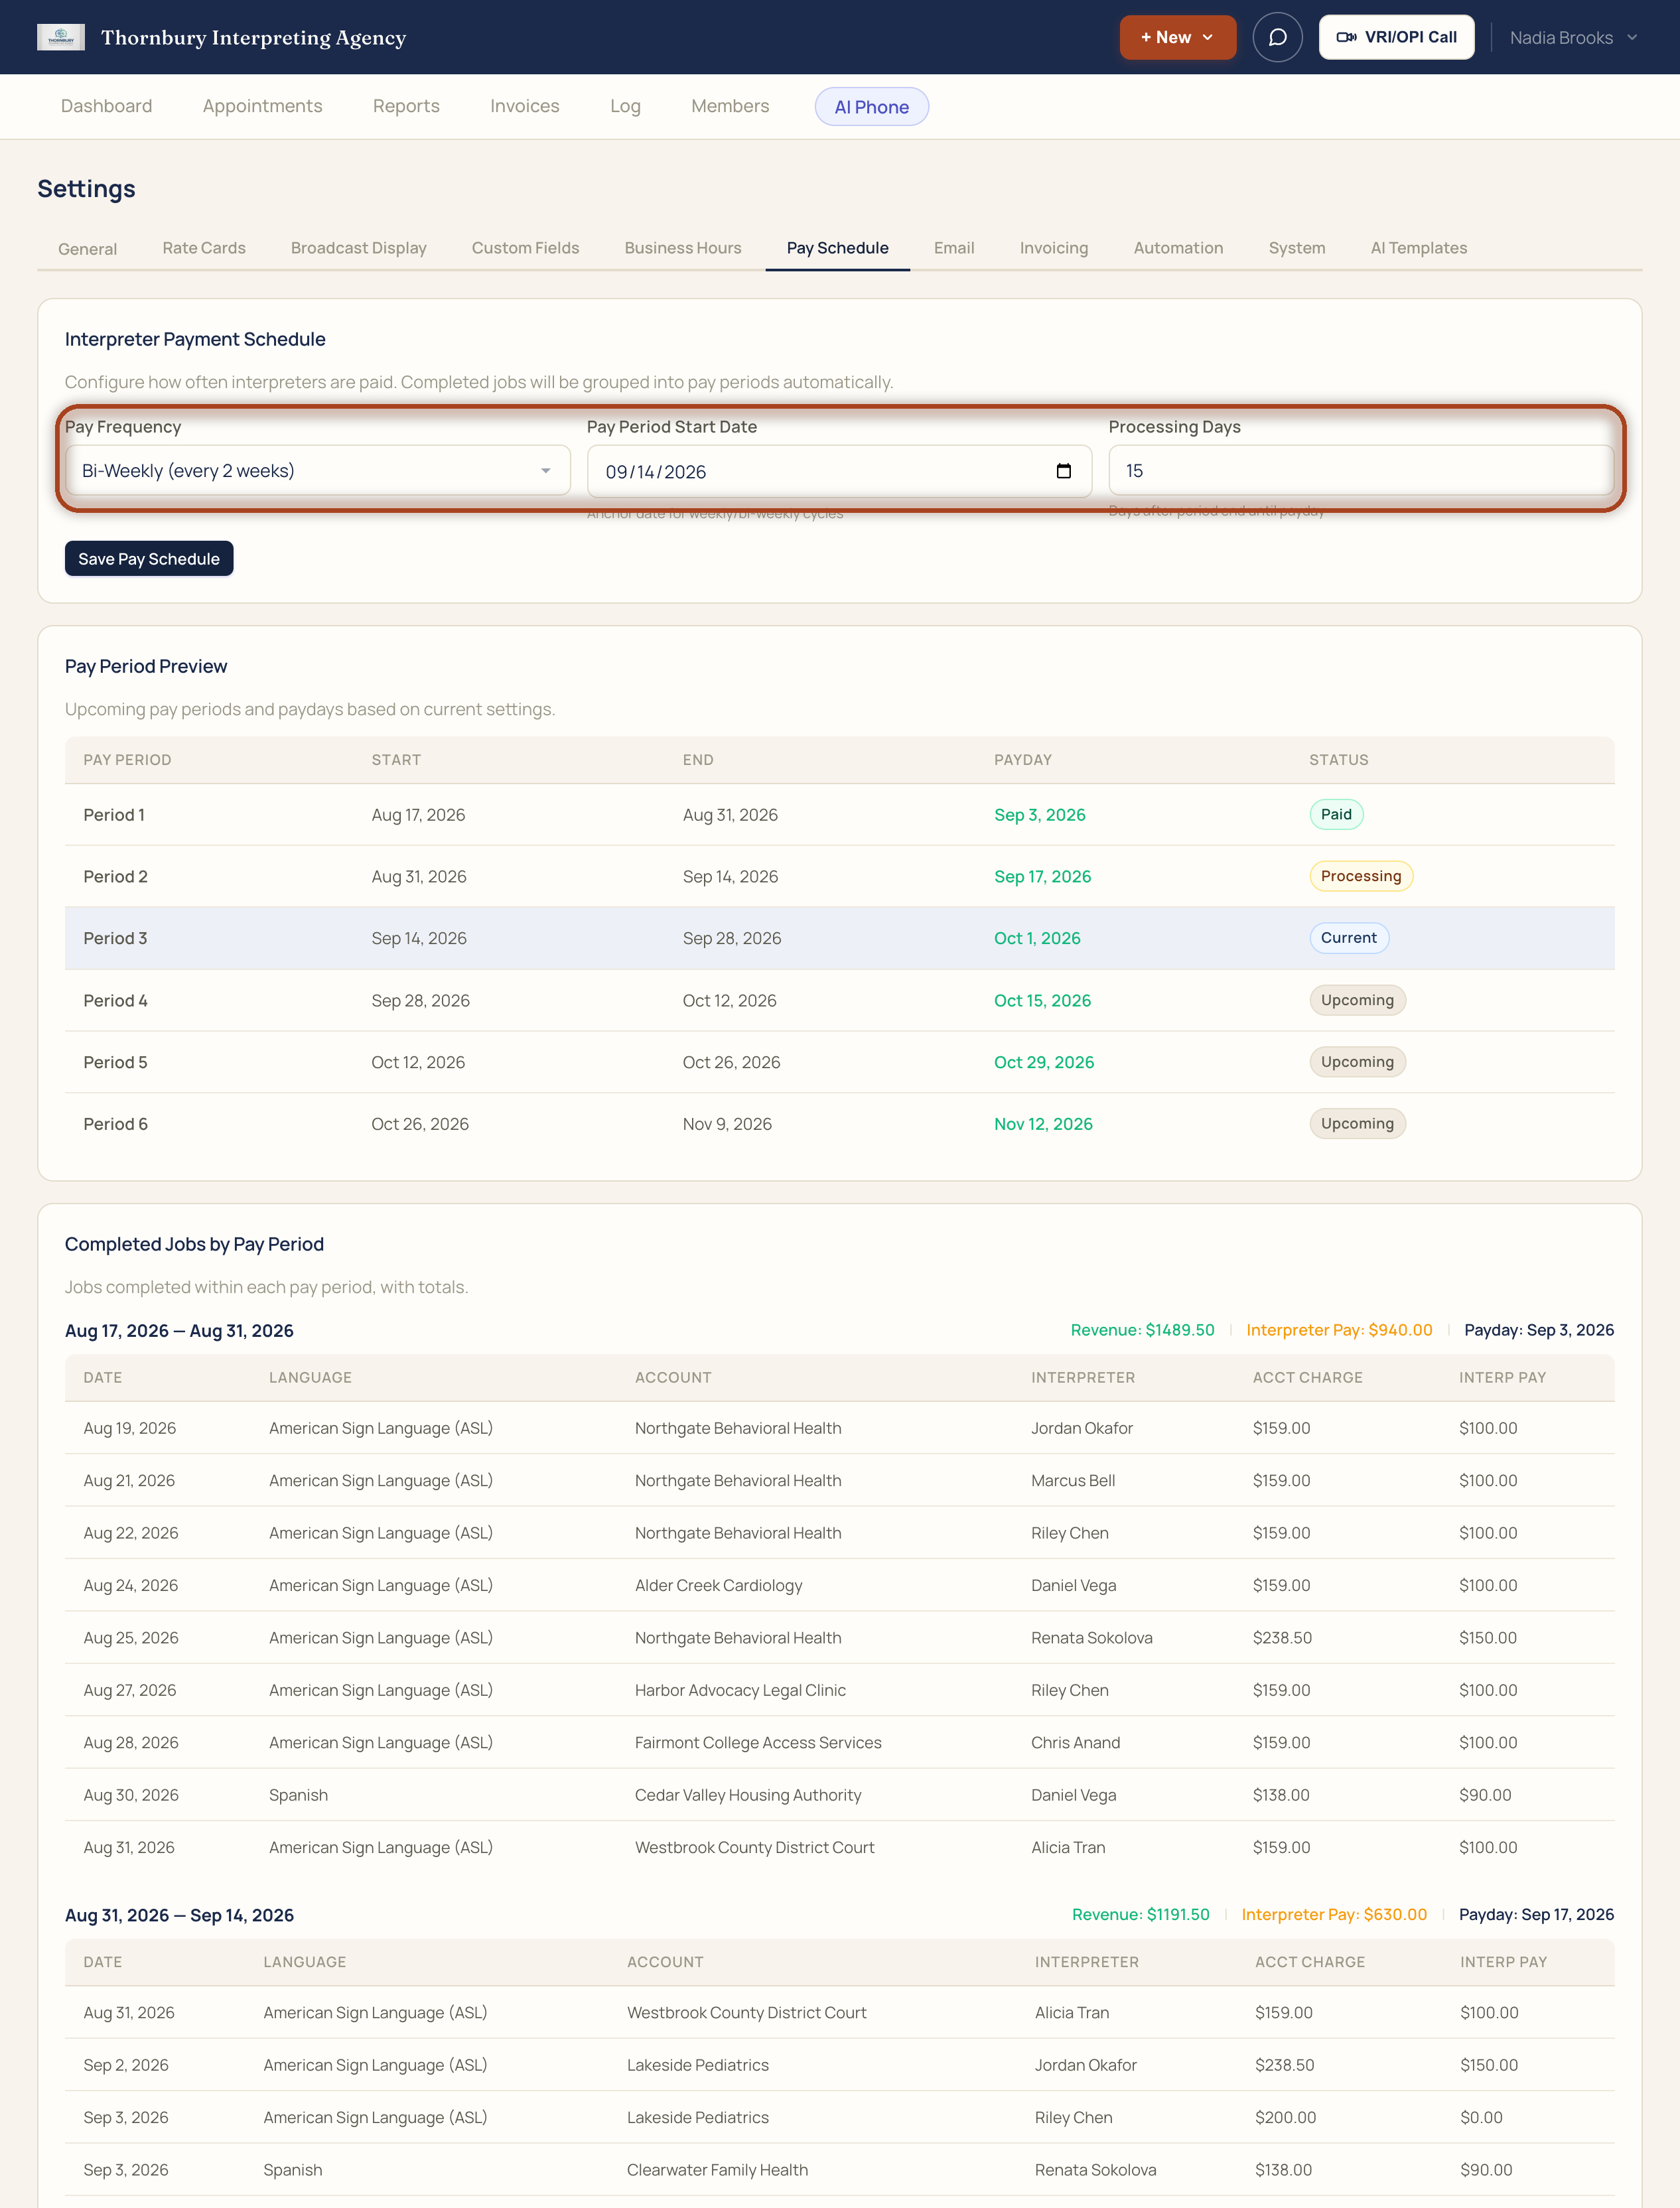This screenshot has width=1680, height=2208.
Task: Open the Business Hours settings tab
Action: [682, 248]
